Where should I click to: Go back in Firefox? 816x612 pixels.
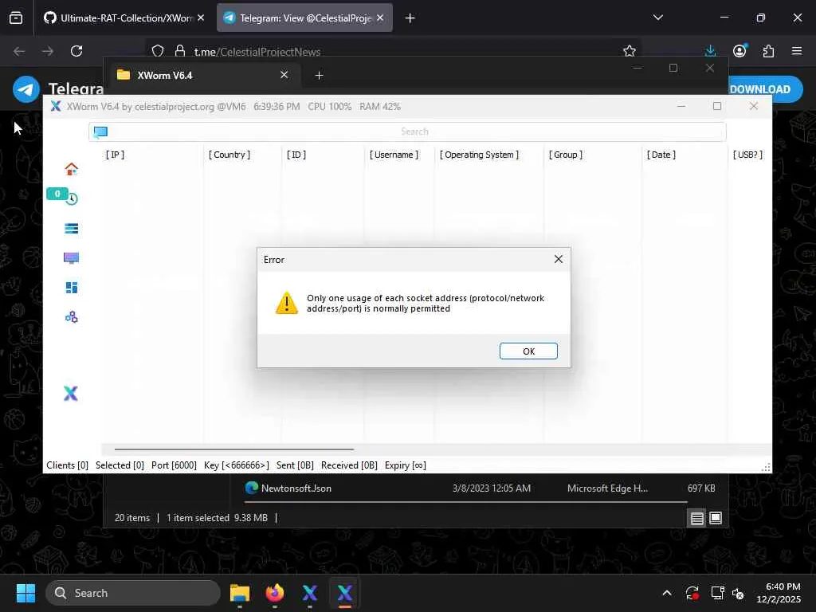pyautogui.click(x=19, y=51)
